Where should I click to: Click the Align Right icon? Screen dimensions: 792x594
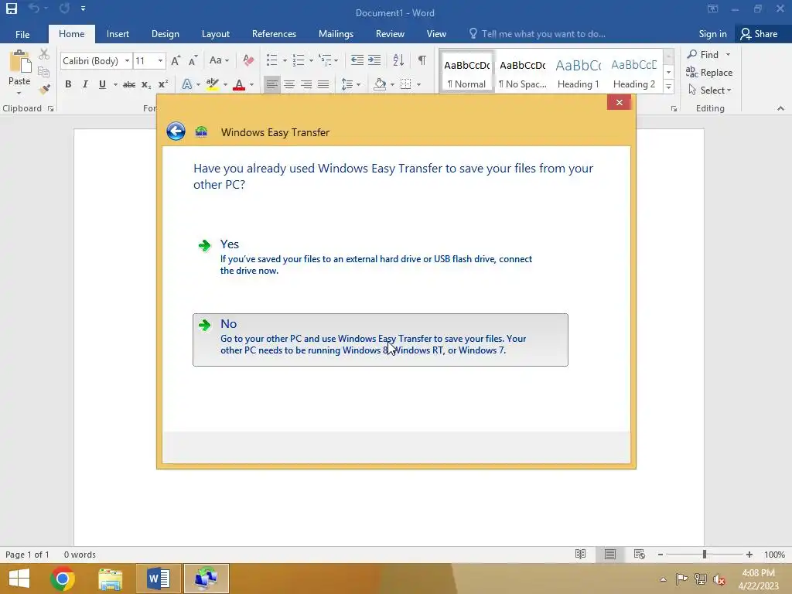[306, 84]
